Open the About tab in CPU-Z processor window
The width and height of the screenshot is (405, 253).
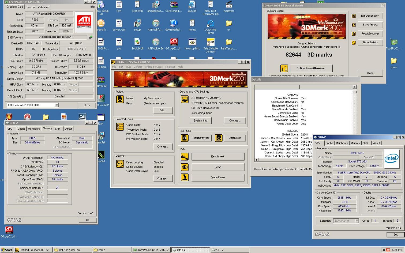[x=376, y=143]
